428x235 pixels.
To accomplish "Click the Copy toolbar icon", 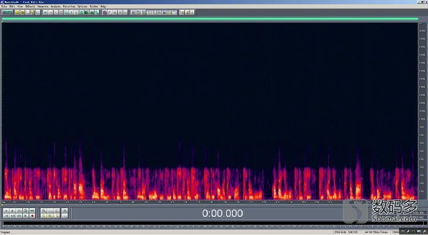I will click(x=66, y=12).
